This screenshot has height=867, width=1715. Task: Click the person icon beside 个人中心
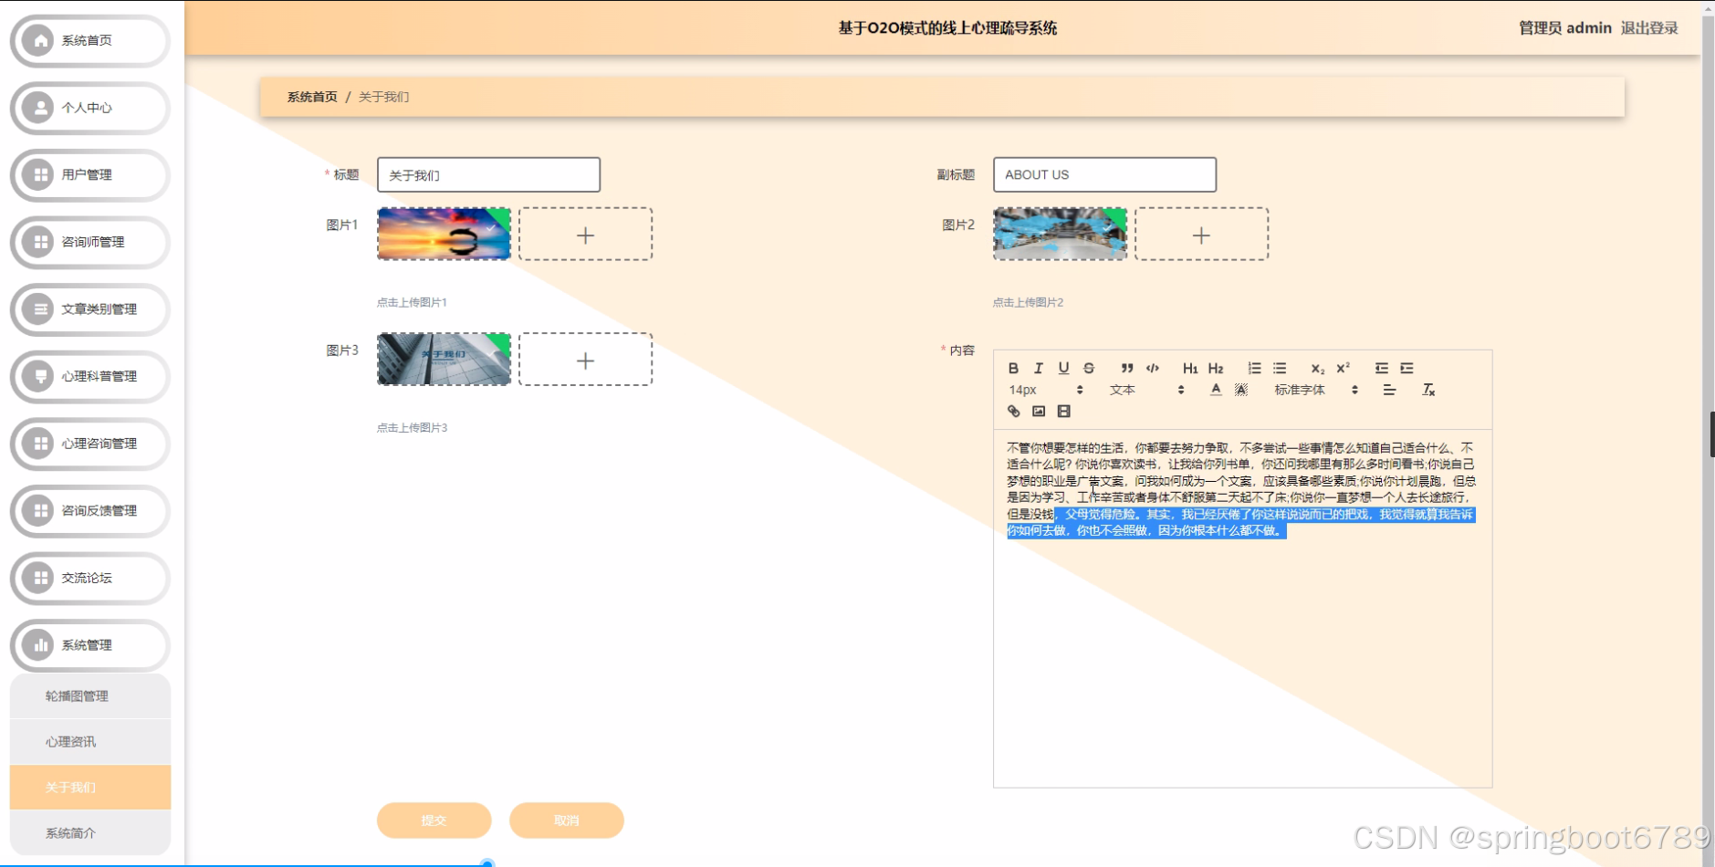(38, 108)
